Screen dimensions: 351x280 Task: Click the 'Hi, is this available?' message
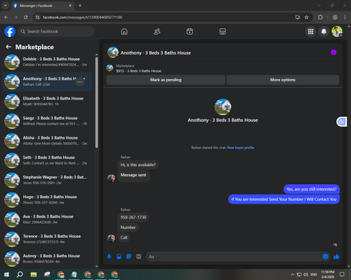pyautogui.click(x=138, y=165)
